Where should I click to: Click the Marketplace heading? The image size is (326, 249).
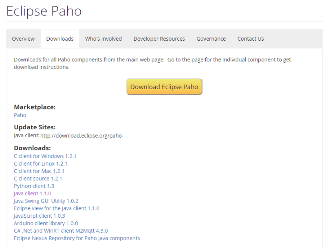click(35, 107)
